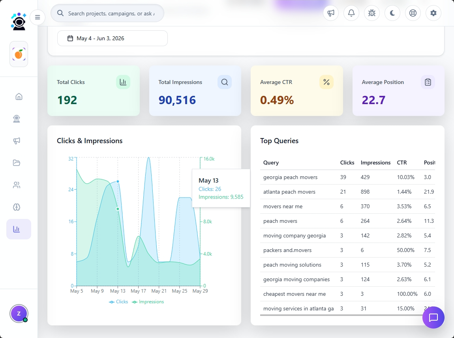Open the brain icon in sidebar
This screenshot has height=338, width=454.
click(17, 207)
